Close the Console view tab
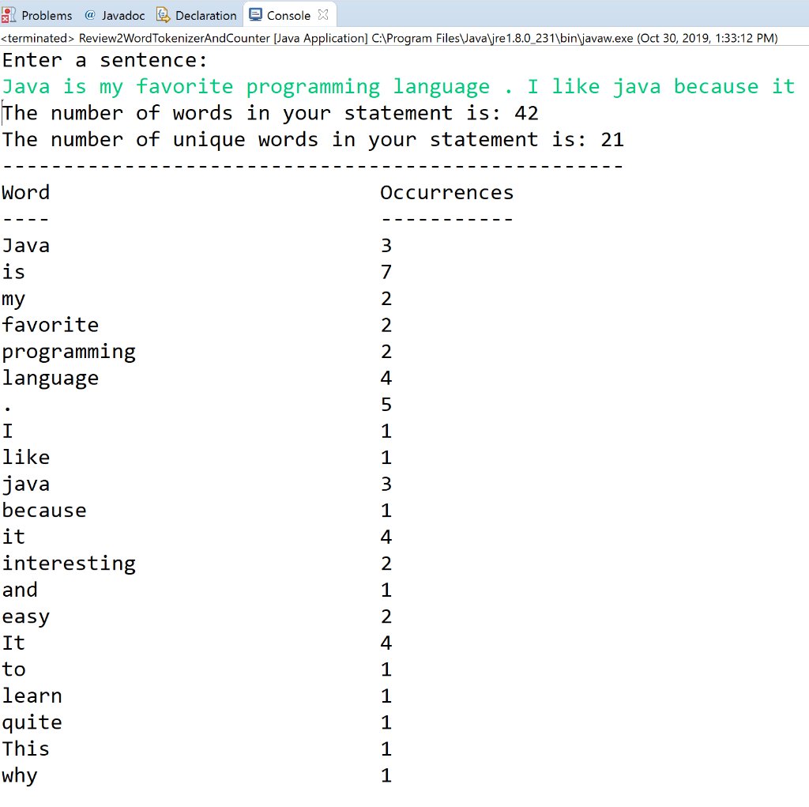 point(324,13)
